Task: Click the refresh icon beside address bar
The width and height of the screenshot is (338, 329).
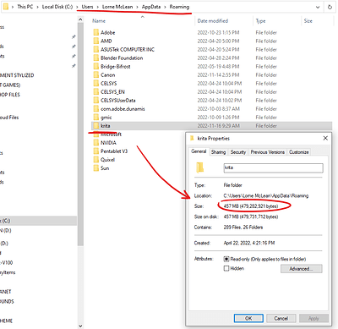Action: pyautogui.click(x=330, y=7)
